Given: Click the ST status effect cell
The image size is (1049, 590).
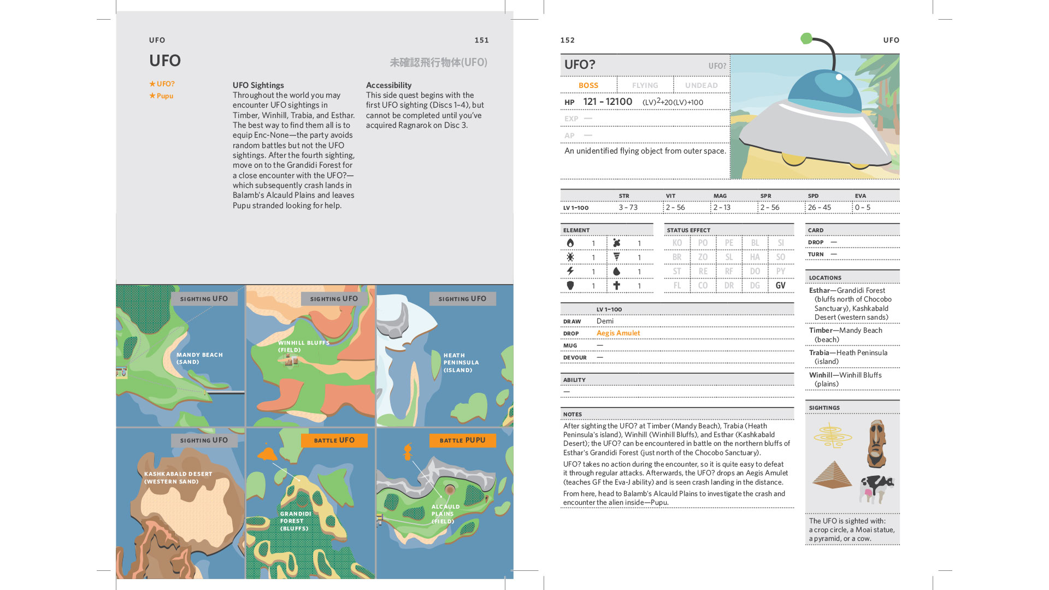Looking at the screenshot, I should pyautogui.click(x=677, y=272).
